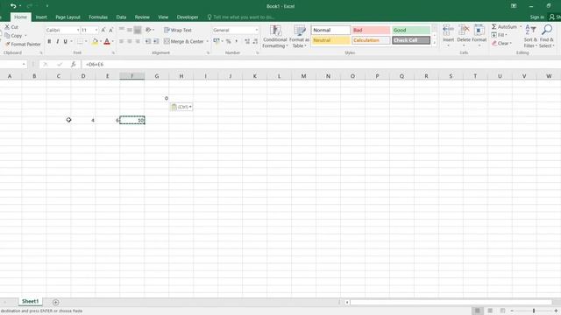The height and width of the screenshot is (315, 561).
Task: Apply Comma Style format
Action: coord(236,41)
